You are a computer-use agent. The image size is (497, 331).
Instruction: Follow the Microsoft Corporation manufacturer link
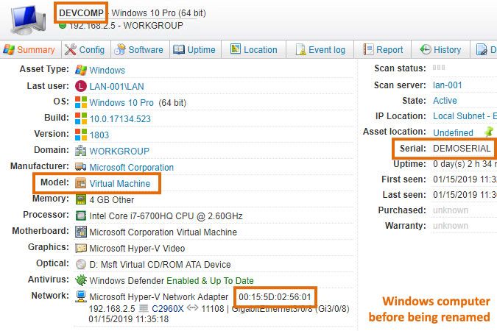[131, 167]
